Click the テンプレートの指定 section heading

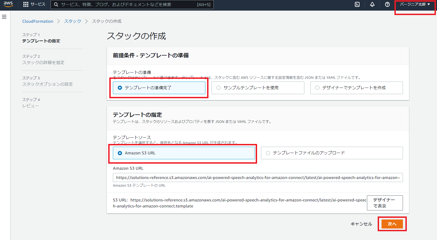[x=137, y=115]
